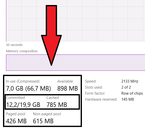Click the 'Memory composition' heading
Image resolution: width=145 pixels, height=128 pixels.
[22, 51]
